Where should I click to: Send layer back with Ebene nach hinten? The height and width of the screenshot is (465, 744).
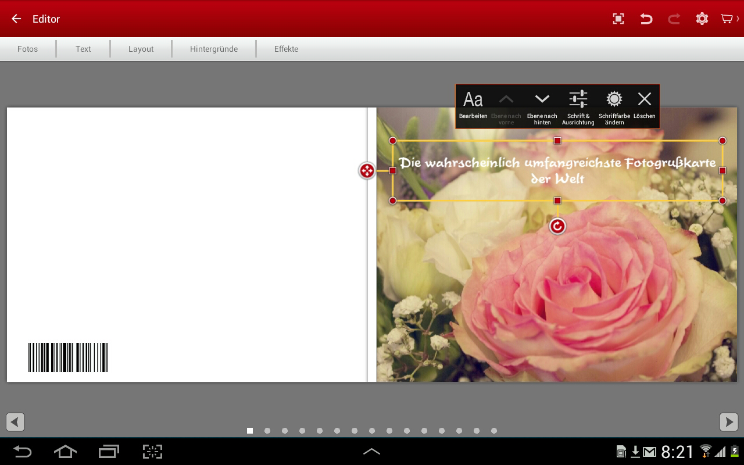(542, 105)
